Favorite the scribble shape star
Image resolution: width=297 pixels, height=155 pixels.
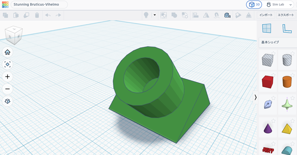(x=273, y=98)
